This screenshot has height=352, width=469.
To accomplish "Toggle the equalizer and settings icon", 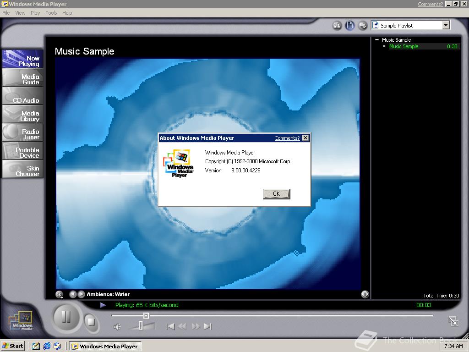I will point(337,26).
